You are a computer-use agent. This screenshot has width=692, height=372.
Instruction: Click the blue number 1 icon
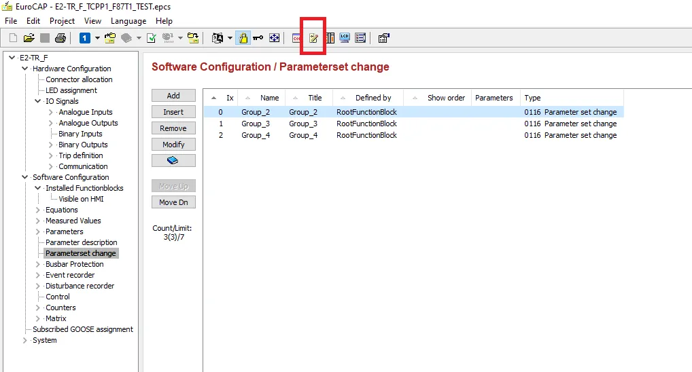(85, 38)
